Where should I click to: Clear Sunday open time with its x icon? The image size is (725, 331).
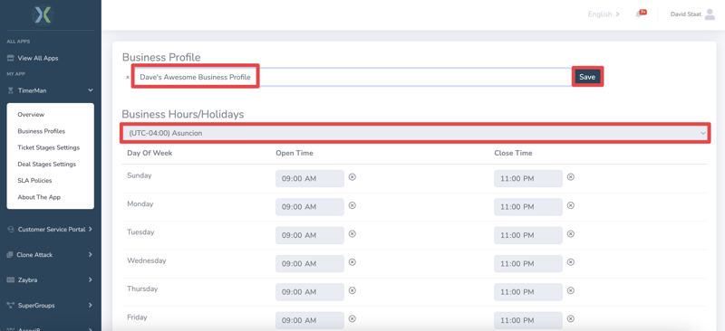[352, 177]
